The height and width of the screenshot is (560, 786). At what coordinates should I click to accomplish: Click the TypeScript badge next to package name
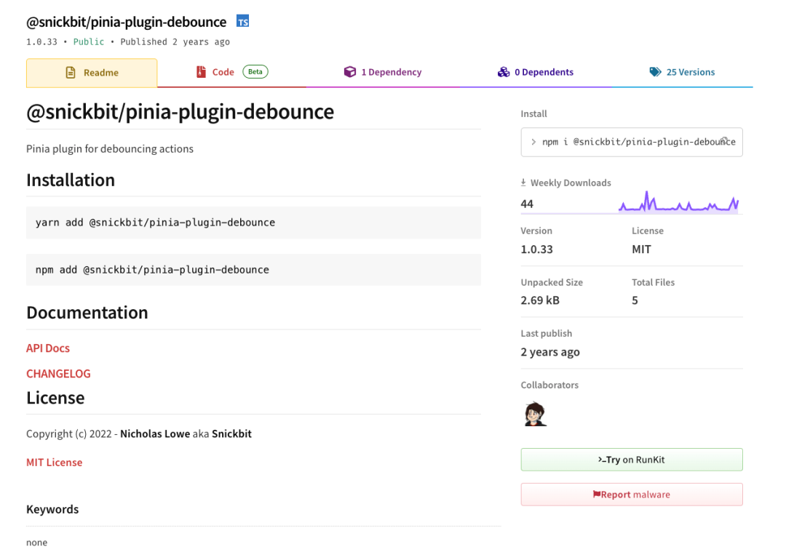coord(242,21)
